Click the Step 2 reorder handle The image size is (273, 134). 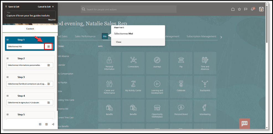coord(8,58)
